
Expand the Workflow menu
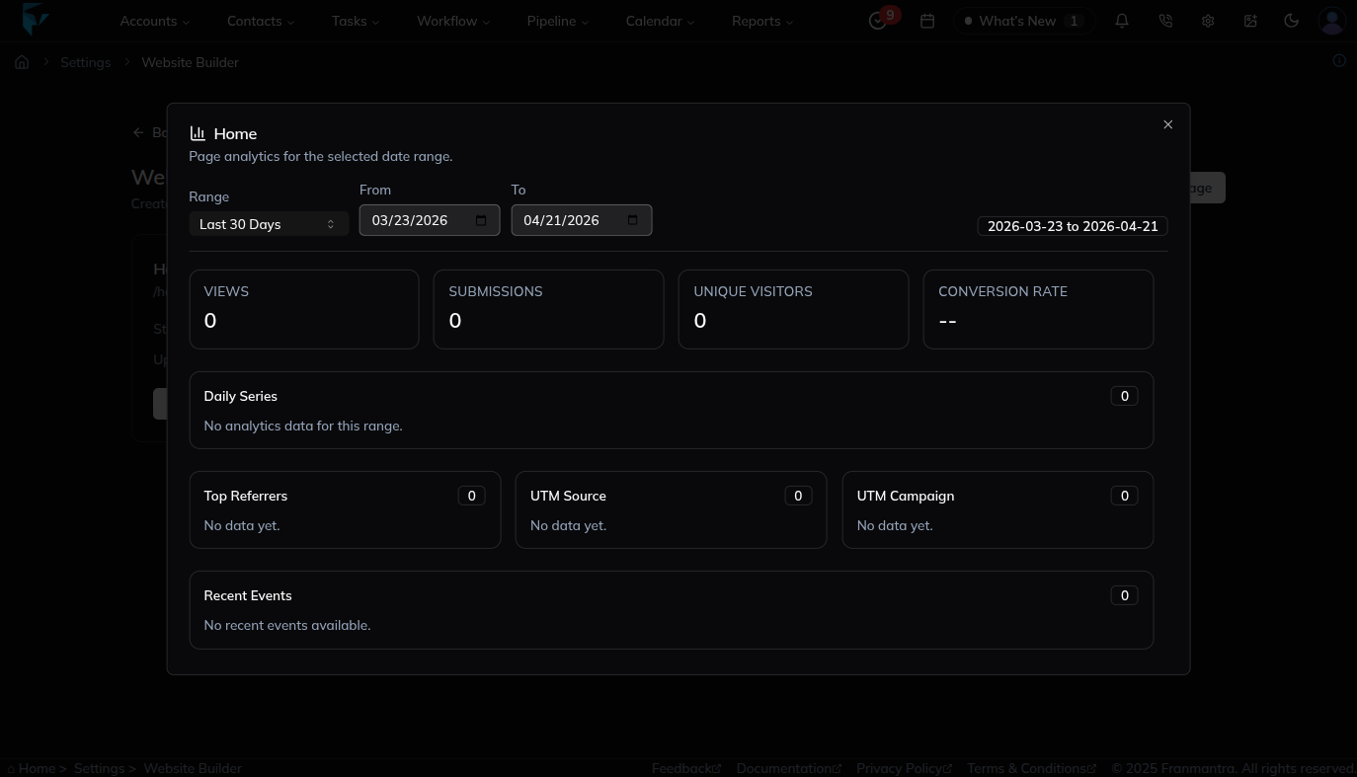453,21
